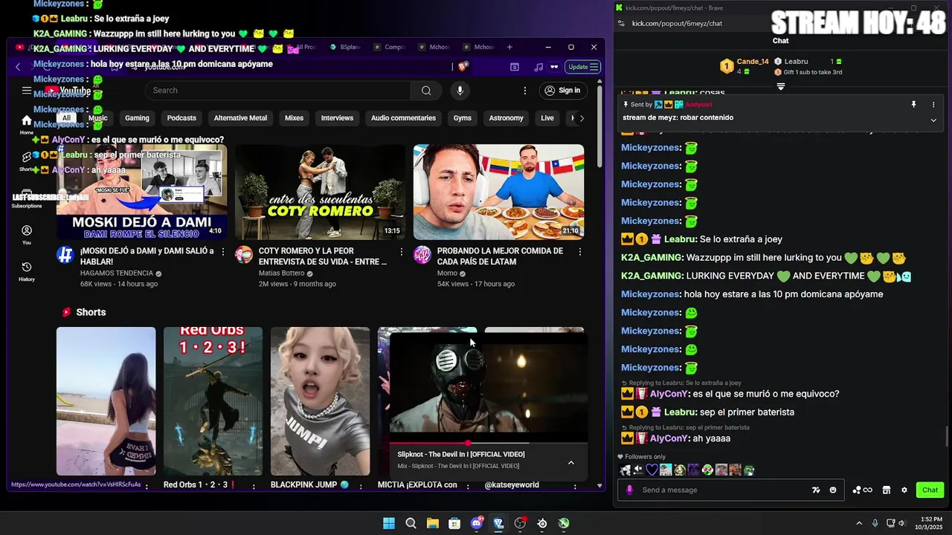Open the COTY ROMERO video thumbnail
952x535 pixels.
click(x=320, y=192)
